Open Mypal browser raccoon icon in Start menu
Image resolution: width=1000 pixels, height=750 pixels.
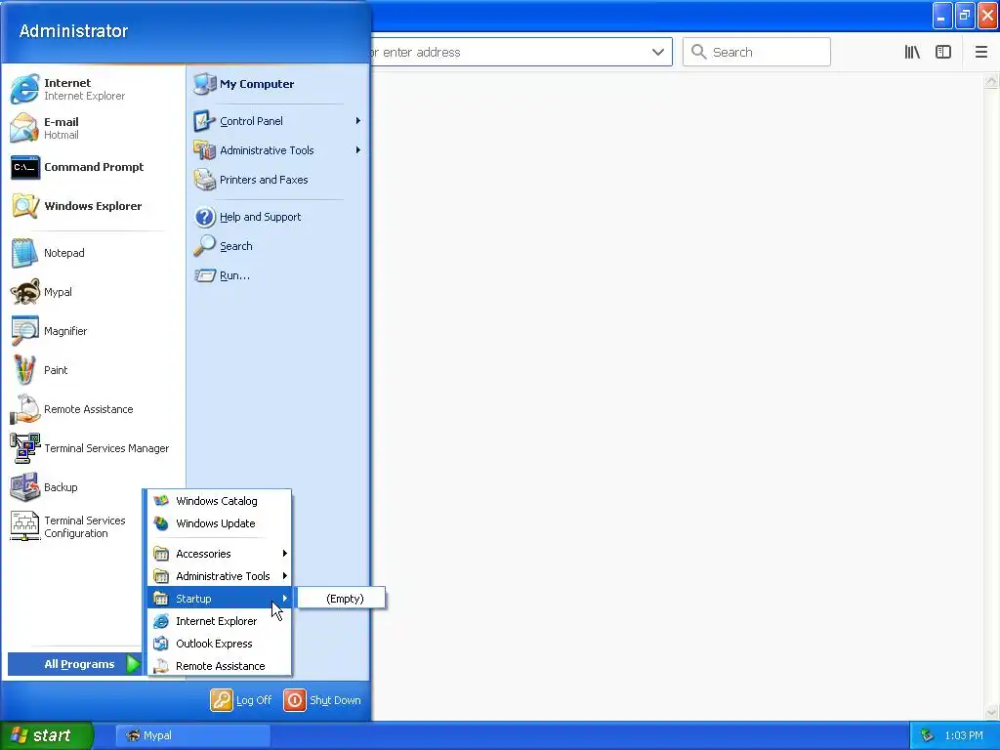(24, 291)
